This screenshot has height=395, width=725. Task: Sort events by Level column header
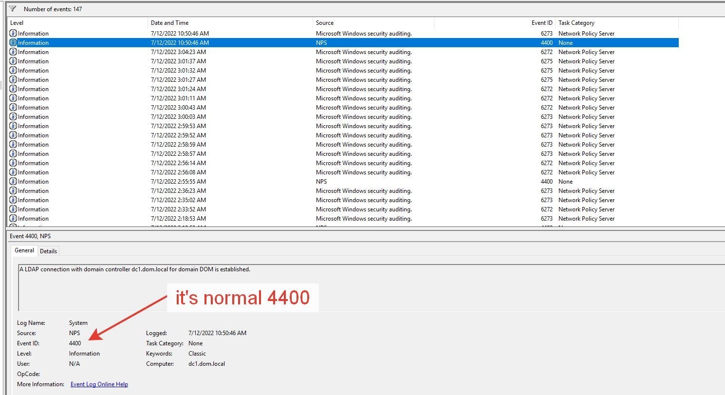point(78,22)
